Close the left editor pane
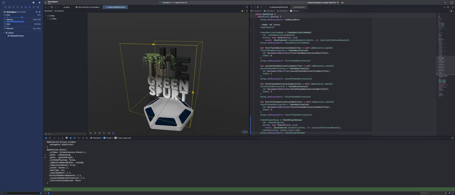This screenshot has height=195, width=455. coord(46,7)
